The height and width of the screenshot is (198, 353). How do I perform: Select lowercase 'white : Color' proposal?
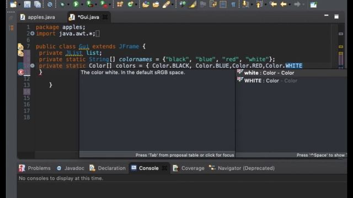(291, 73)
